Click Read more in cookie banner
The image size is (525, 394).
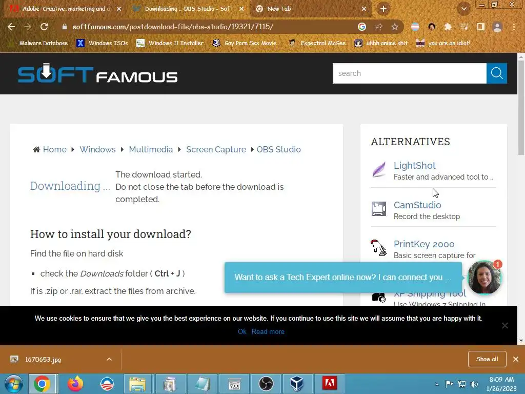[x=268, y=332]
